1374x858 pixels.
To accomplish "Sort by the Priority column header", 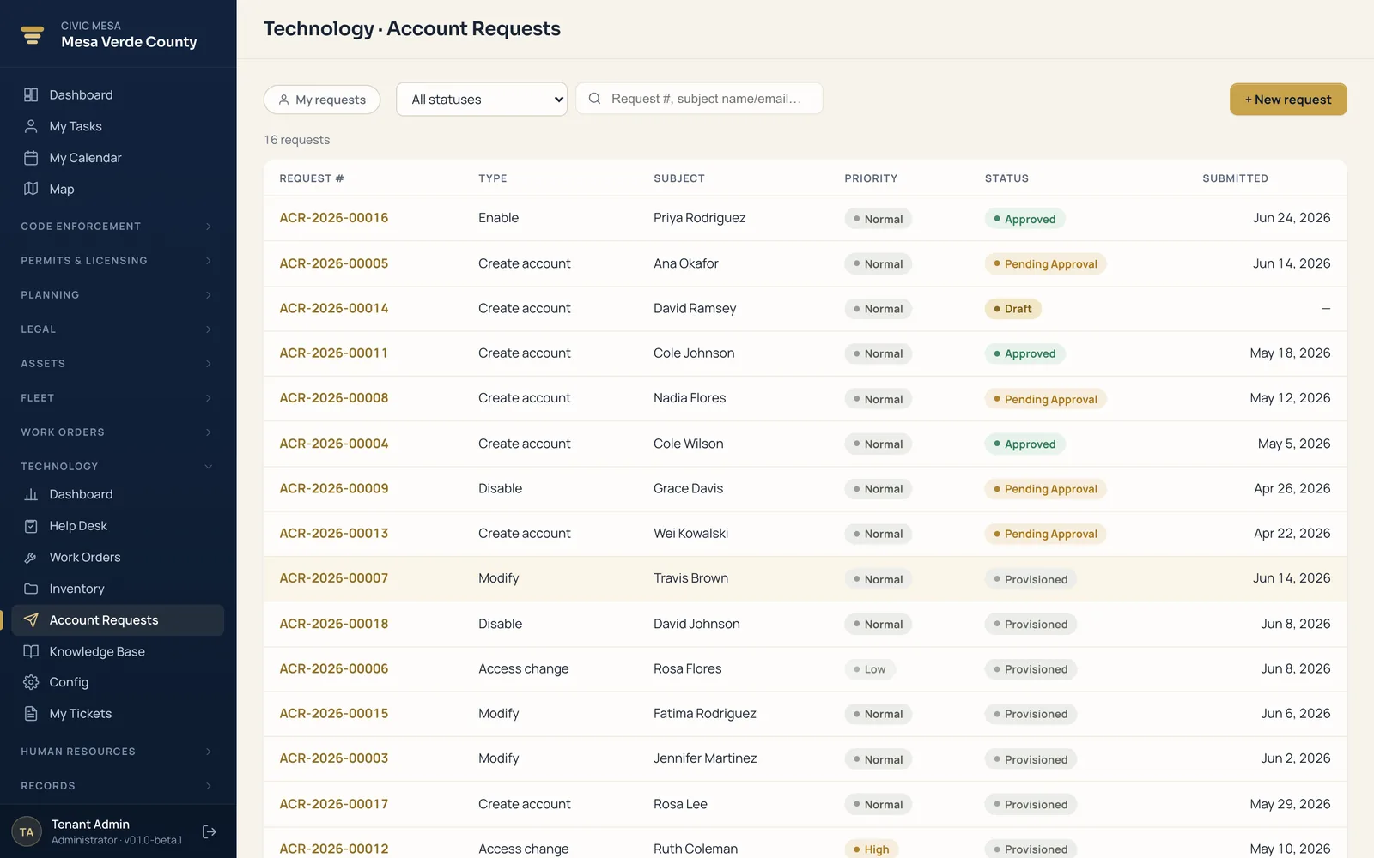I will (870, 178).
